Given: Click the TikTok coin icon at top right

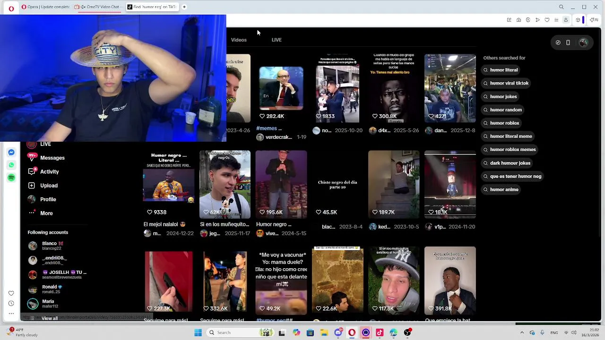Looking at the screenshot, I should [558, 42].
